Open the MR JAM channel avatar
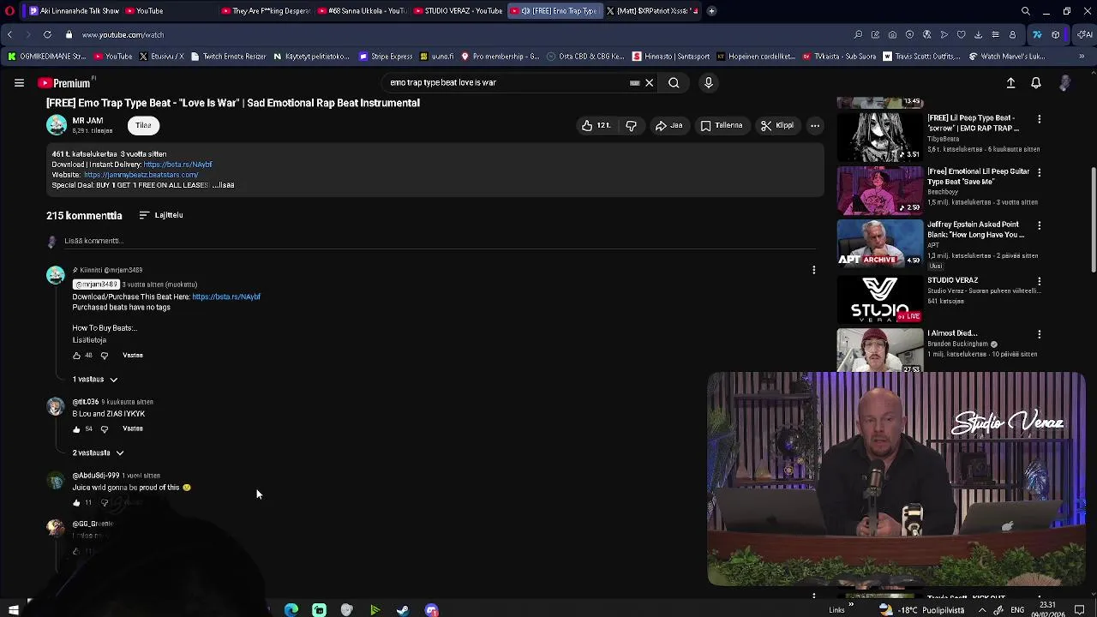This screenshot has width=1097, height=617. pyautogui.click(x=57, y=125)
